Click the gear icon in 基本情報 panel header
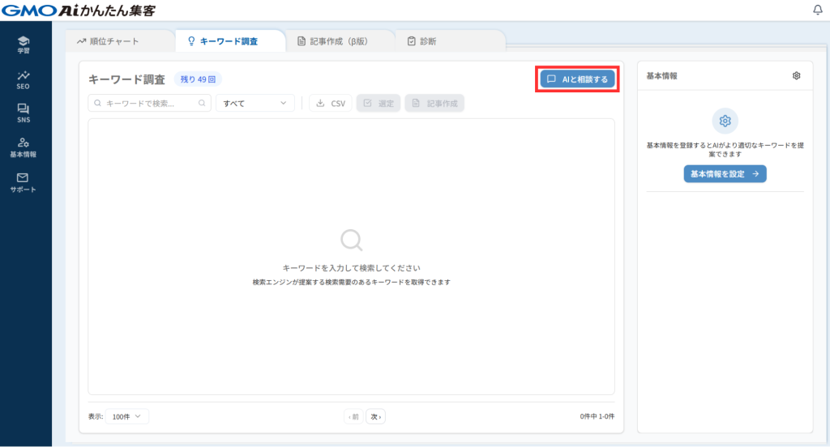The height and width of the screenshot is (447, 830). pos(796,75)
